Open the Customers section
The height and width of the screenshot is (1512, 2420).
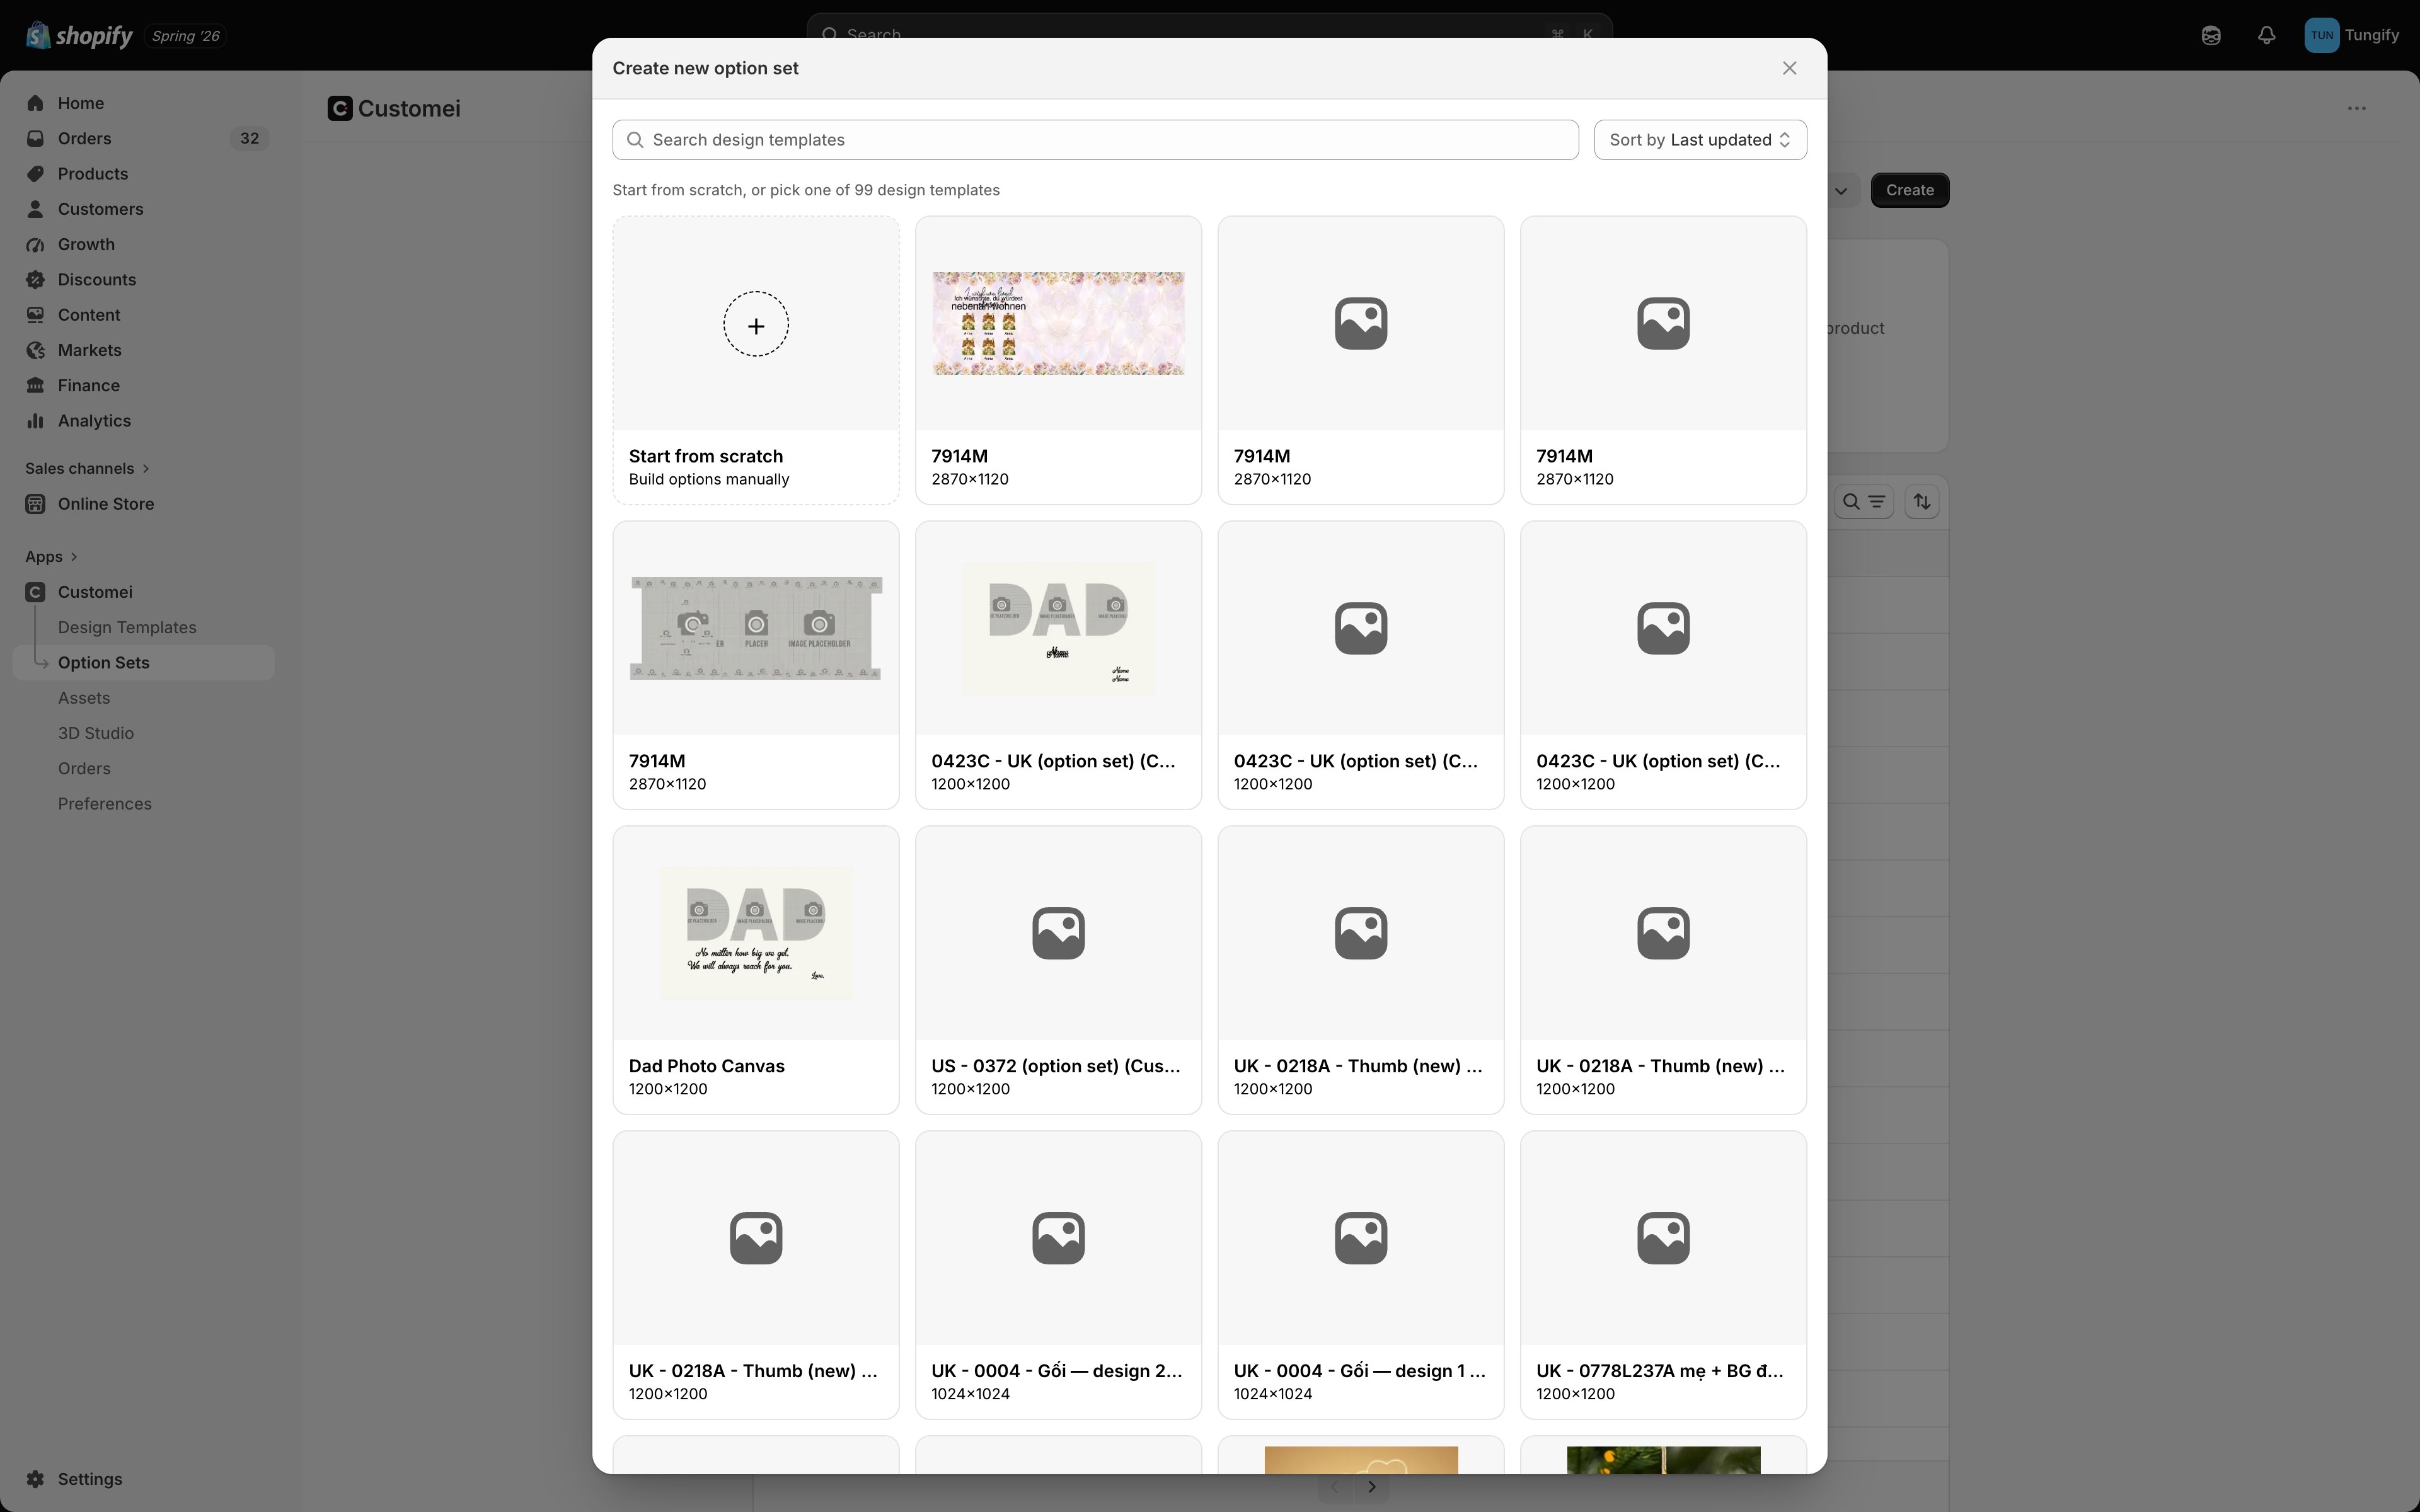(100, 209)
